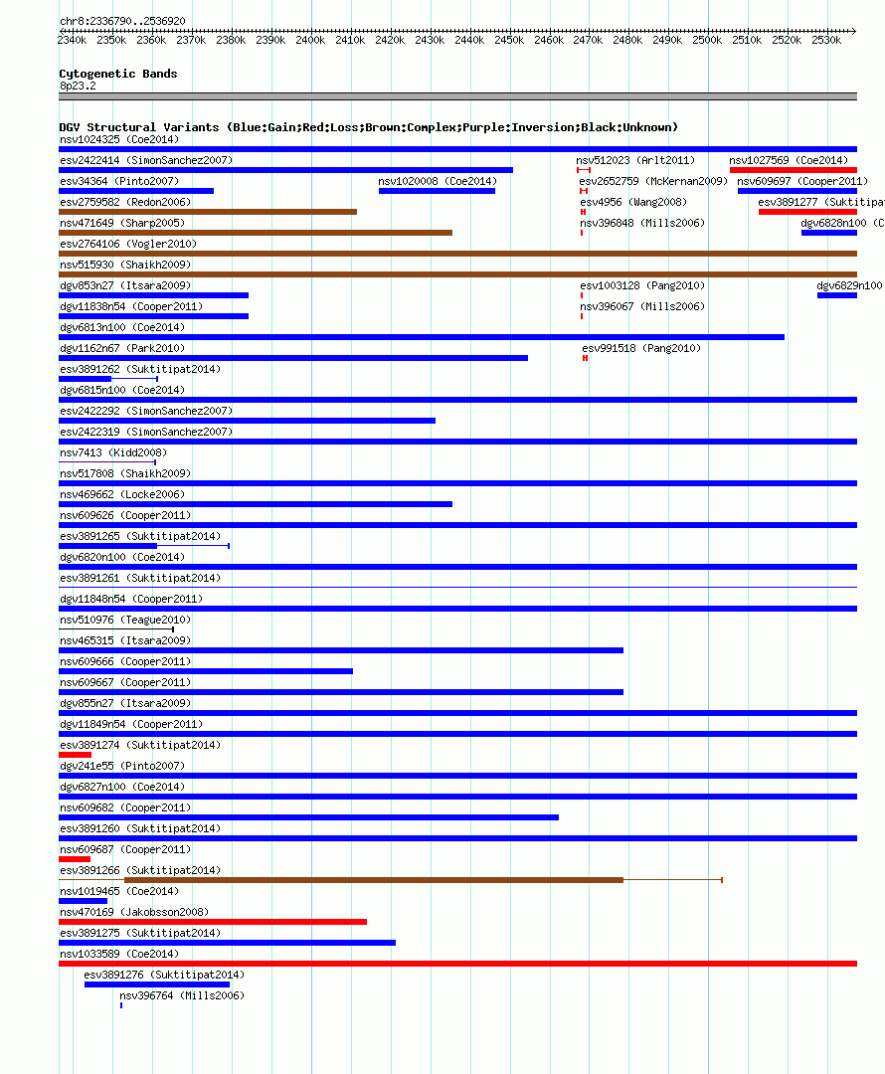
Task: Select the esv2652759 (McKernan2009) label
Action: click(654, 182)
